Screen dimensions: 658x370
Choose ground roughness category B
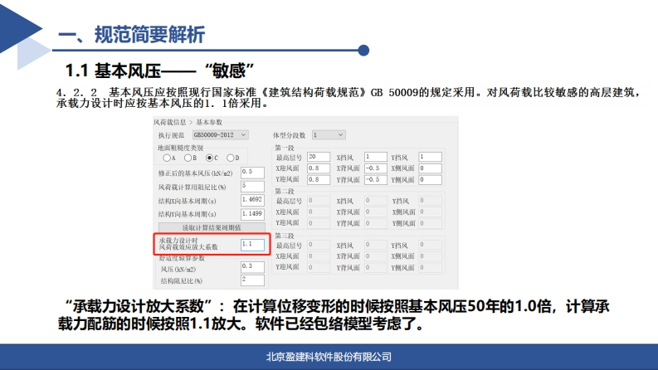(188, 157)
